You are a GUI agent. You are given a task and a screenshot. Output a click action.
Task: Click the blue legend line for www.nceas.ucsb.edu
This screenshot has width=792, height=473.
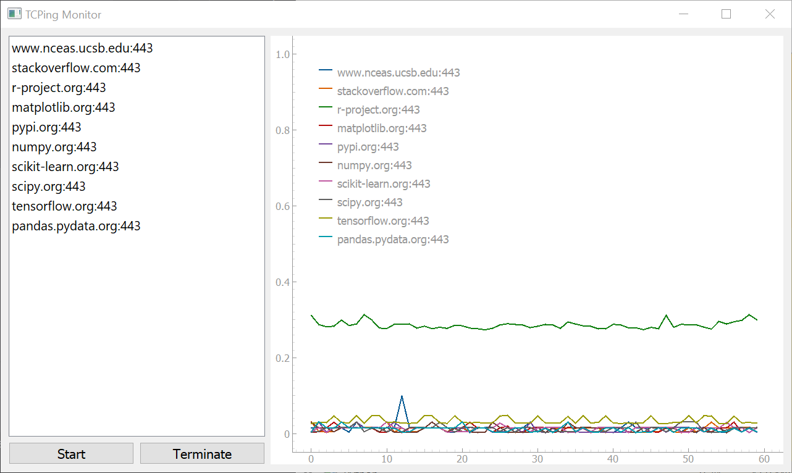tap(326, 70)
